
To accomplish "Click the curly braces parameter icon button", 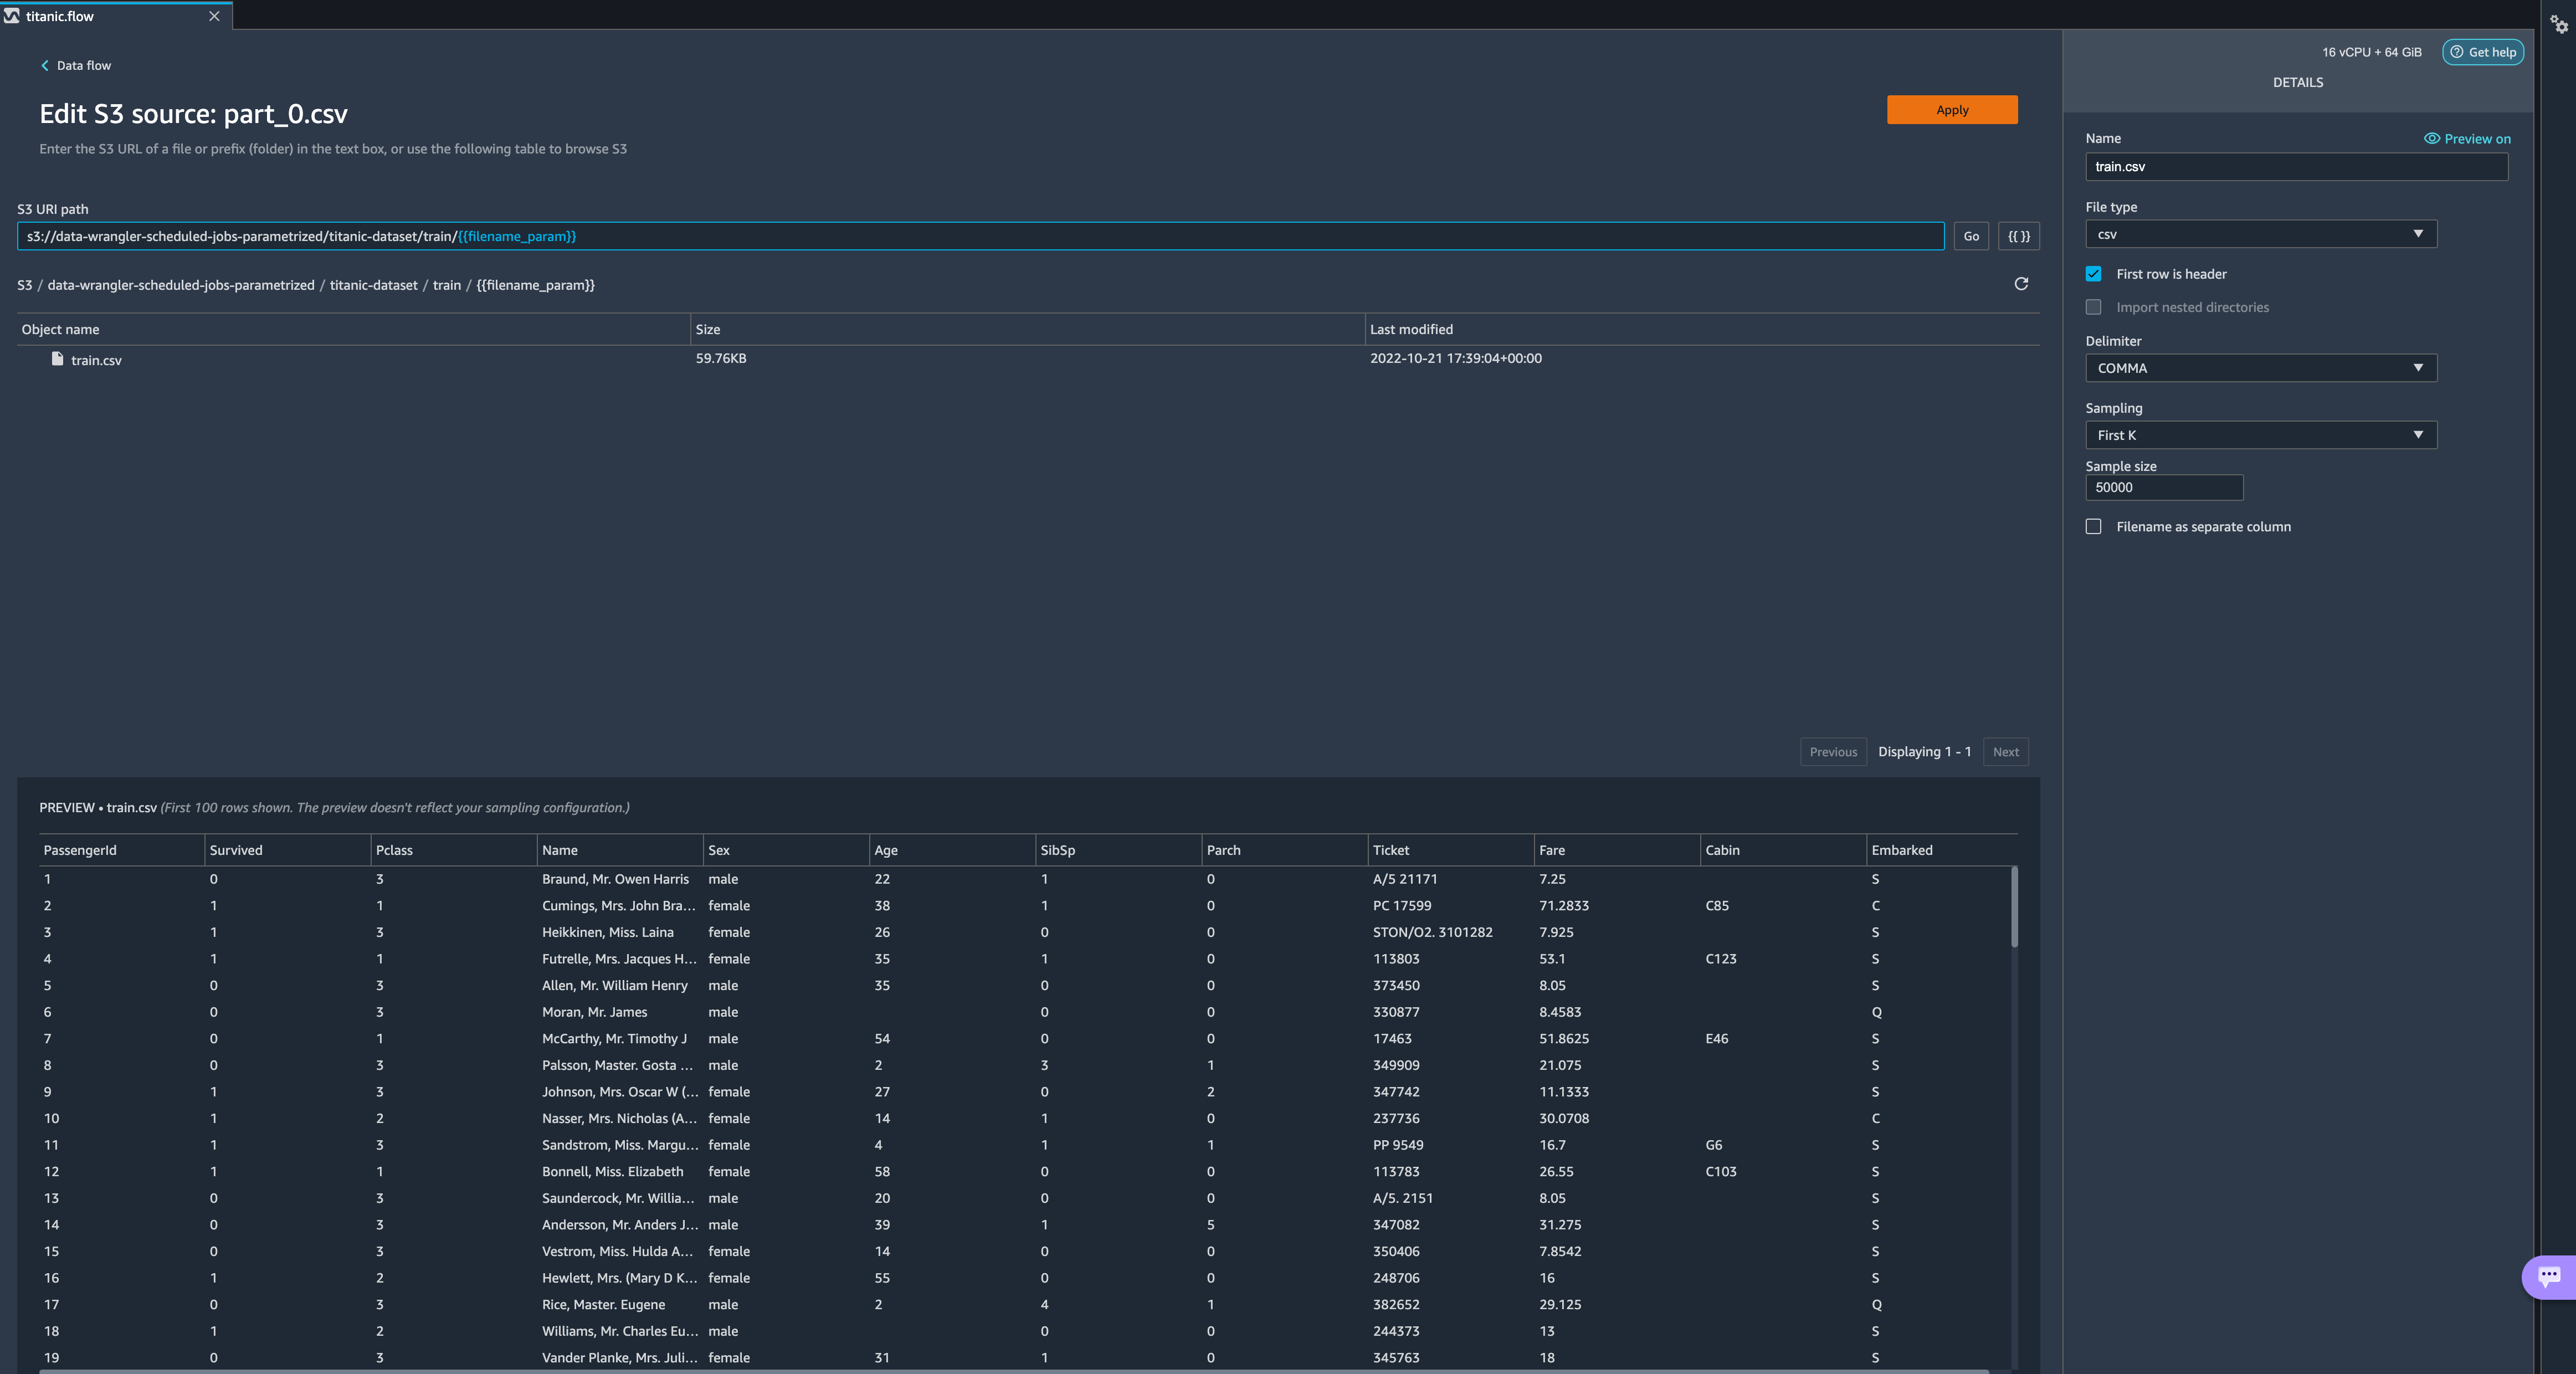I will (x=2018, y=236).
